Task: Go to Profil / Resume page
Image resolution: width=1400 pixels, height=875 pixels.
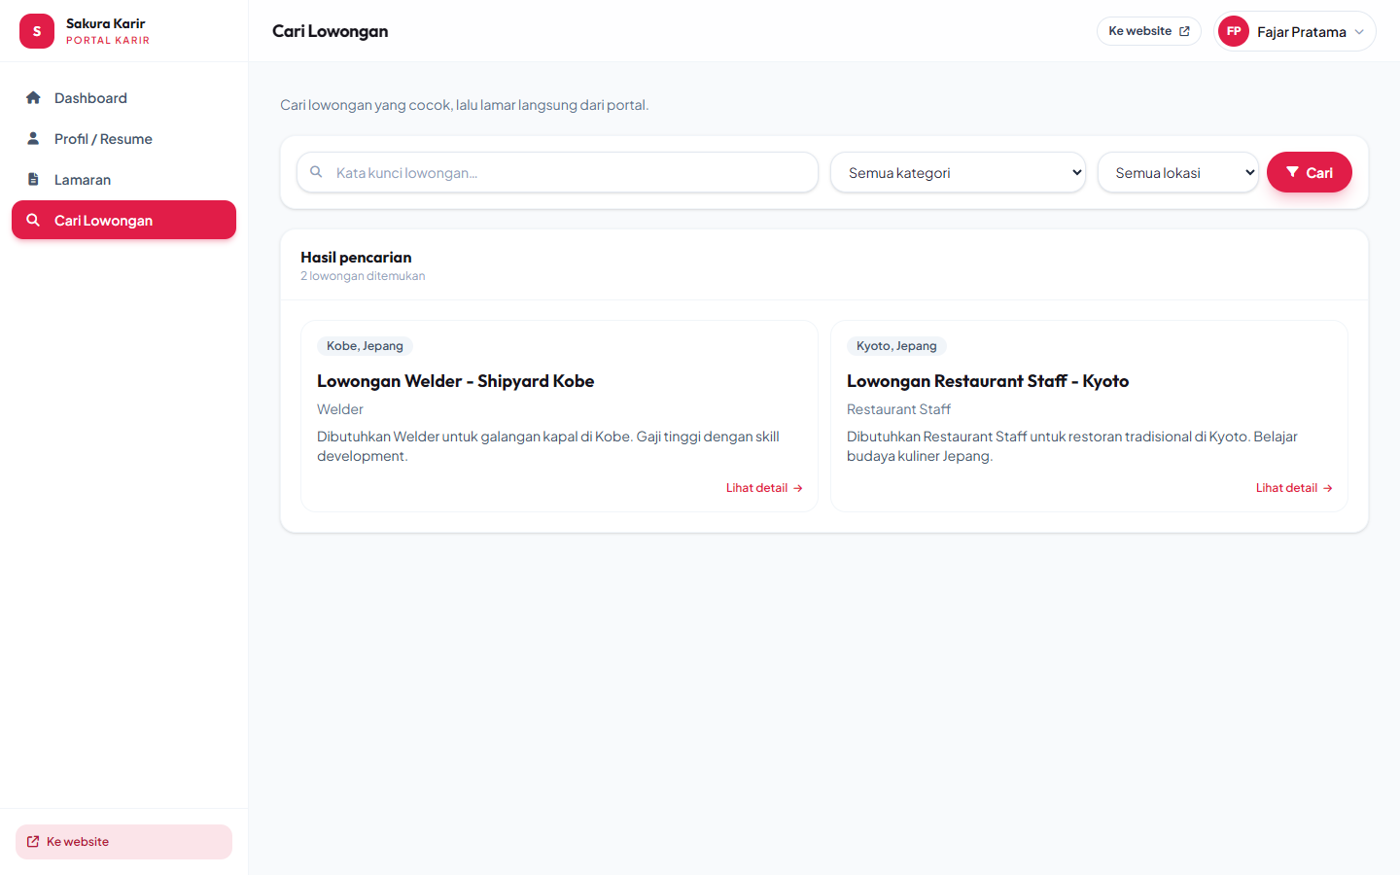Action: coord(123,139)
